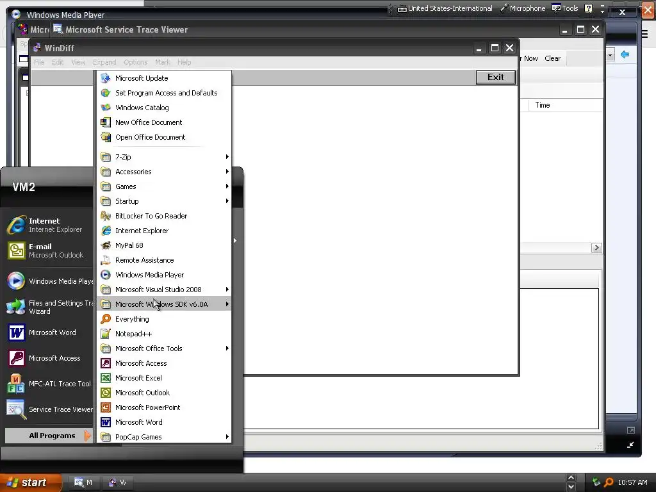The width and height of the screenshot is (656, 492).
Task: Open Service Trace Viewer from Start menu
Action: pos(49,409)
